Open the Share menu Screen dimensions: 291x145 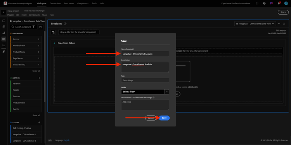point(45,15)
